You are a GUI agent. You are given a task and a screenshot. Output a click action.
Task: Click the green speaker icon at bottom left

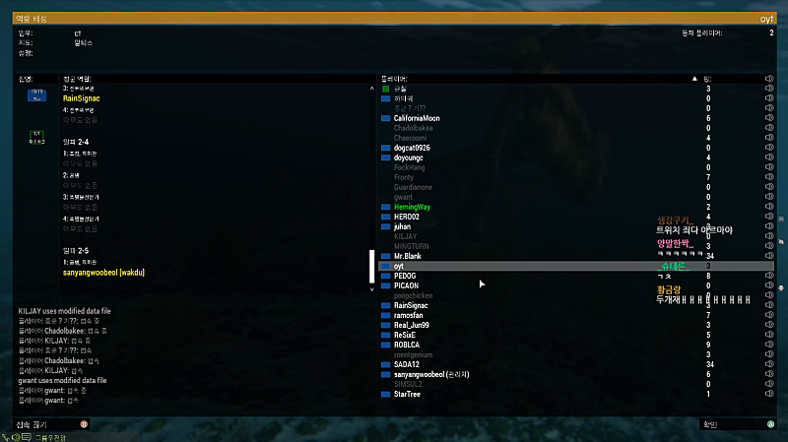coord(16,437)
